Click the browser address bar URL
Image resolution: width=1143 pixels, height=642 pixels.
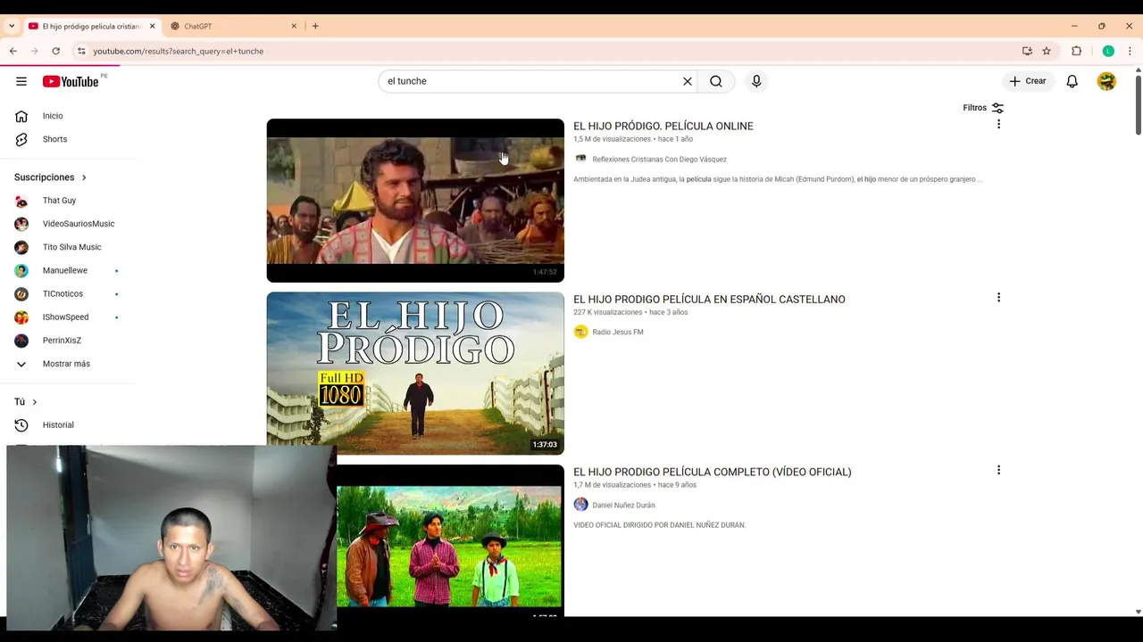(178, 51)
